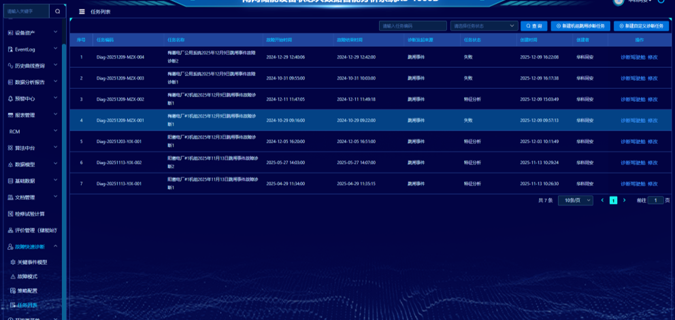Click the 策略配置 submenu icon
Screen dimensions: 675x320
click(x=13, y=291)
